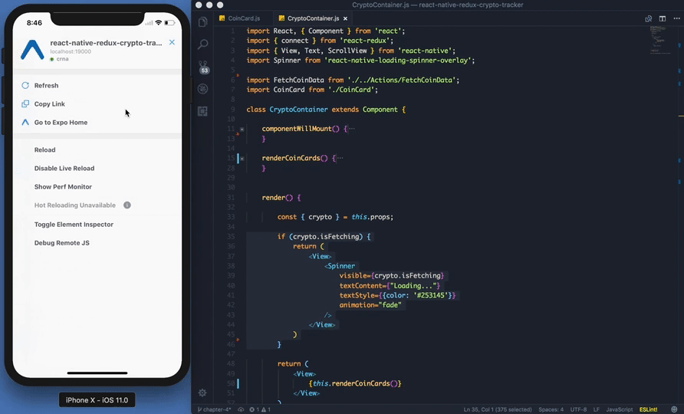Open the Explorer view in the activity bar
The width and height of the screenshot is (684, 414).
coord(202,21)
